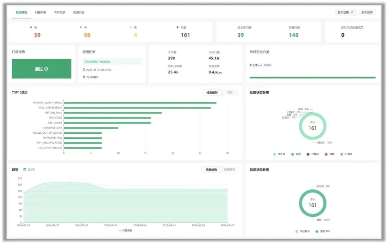Click the hourglass icon next to 22分04秒
The height and width of the screenshot is (244, 388).
[84, 77]
